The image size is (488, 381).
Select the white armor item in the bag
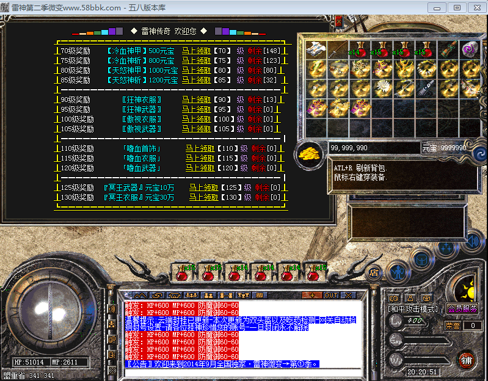pyautogui.click(x=316, y=50)
